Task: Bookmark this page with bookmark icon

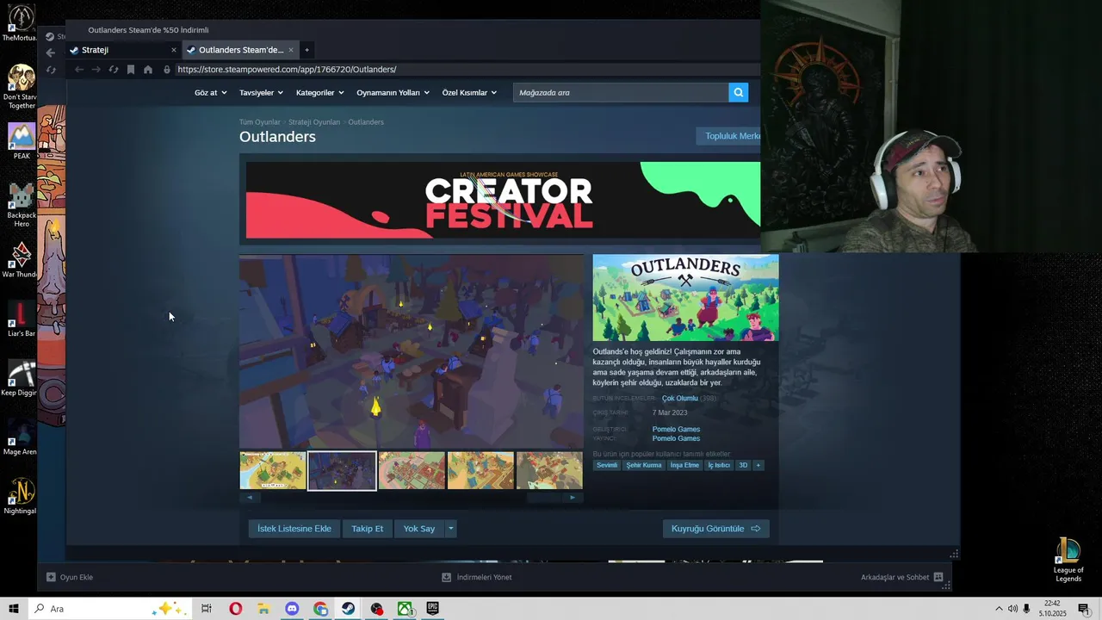Action: tap(131, 69)
